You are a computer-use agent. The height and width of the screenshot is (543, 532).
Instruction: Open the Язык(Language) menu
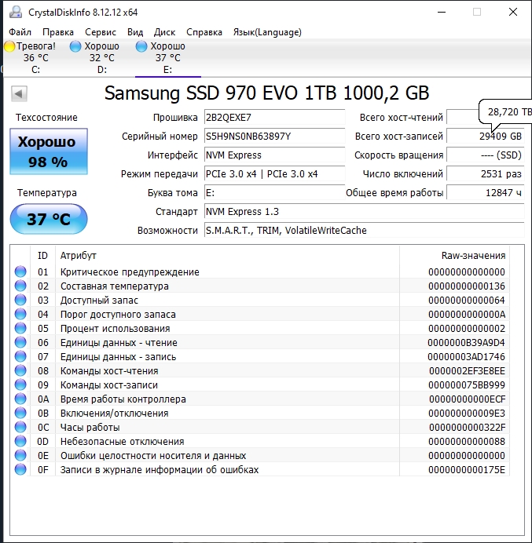pos(267,32)
